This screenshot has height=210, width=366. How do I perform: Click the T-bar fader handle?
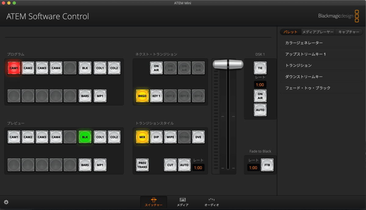pyautogui.click(x=228, y=64)
